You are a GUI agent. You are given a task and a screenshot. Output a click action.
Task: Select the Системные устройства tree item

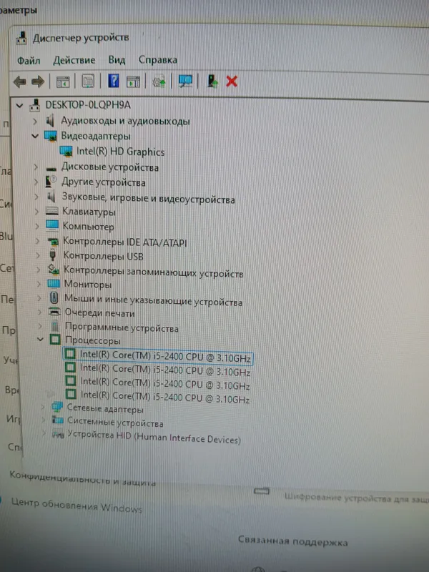pos(115,423)
